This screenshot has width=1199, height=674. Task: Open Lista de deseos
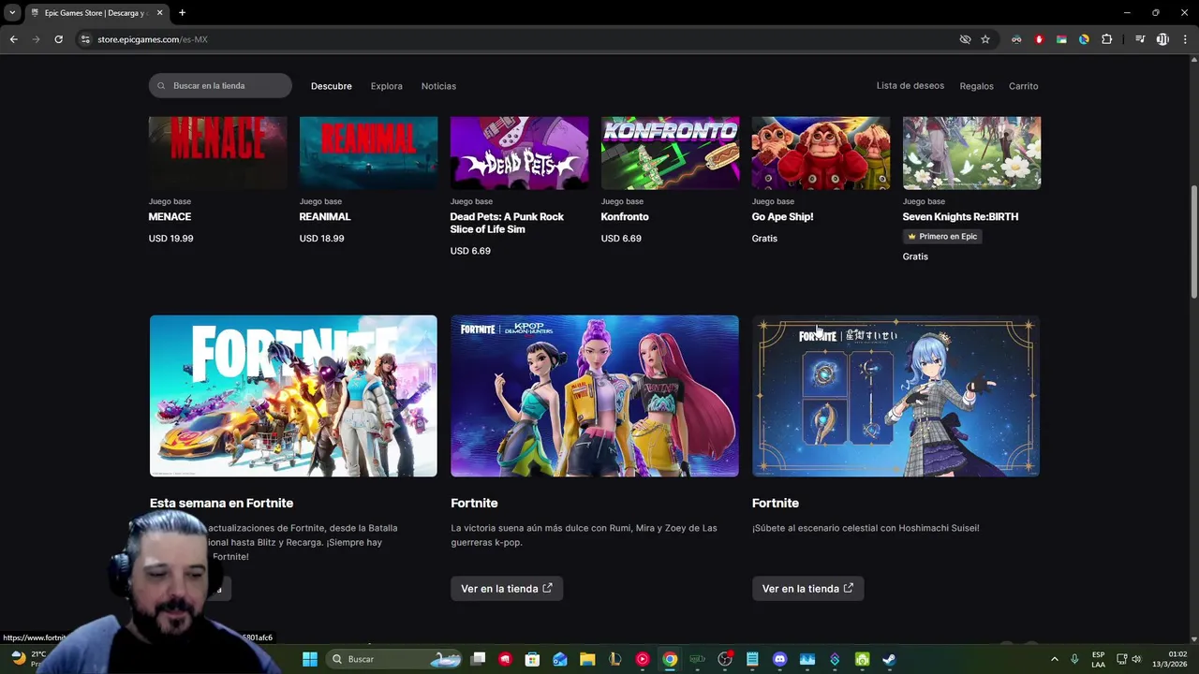point(910,85)
